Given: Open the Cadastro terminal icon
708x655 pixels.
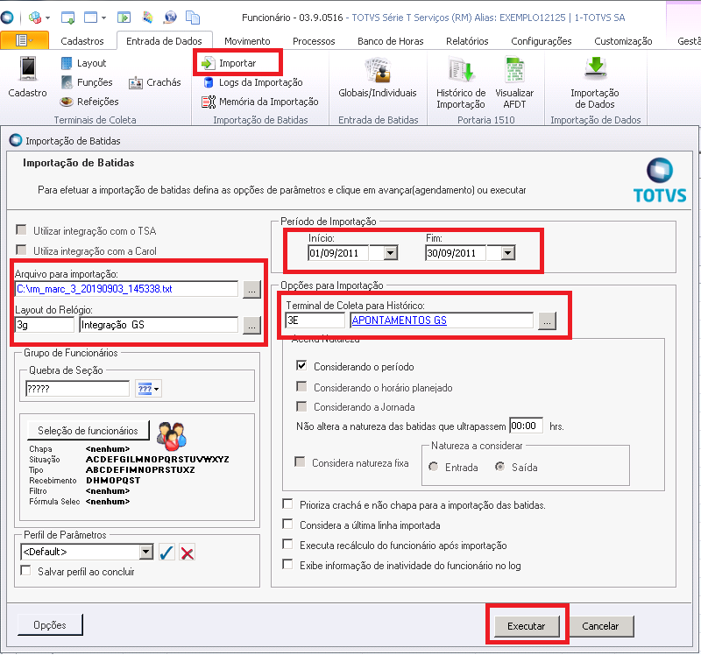Looking at the screenshot, I should 27,77.
